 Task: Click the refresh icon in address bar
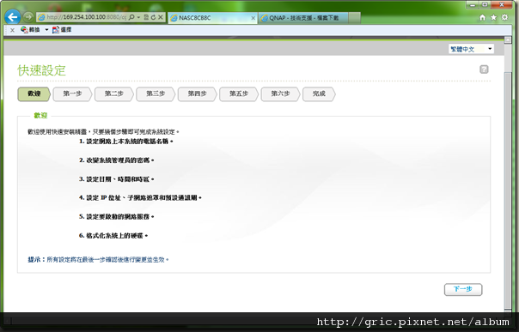point(153,17)
